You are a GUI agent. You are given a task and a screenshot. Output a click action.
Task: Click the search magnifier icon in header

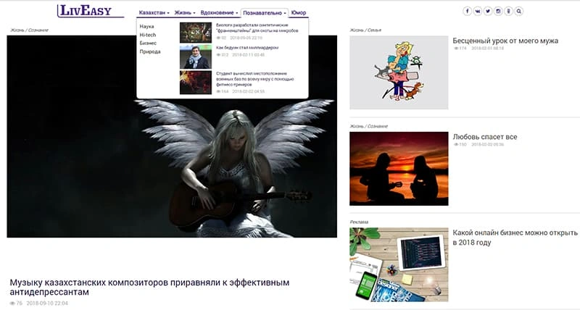pos(519,11)
